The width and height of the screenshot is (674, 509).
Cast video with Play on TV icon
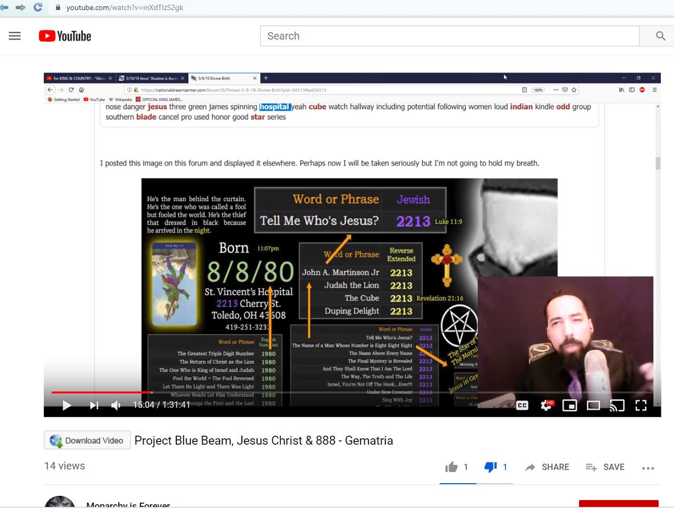pos(617,405)
